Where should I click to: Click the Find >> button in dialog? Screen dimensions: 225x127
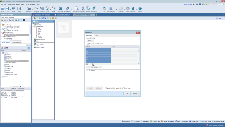click(90, 41)
